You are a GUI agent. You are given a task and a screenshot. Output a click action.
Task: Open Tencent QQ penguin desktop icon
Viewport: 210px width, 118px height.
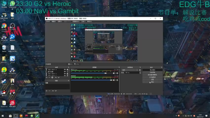[4, 93]
